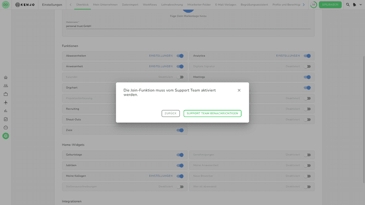
Task: Open the airplane absences sidebar icon
Action: click(x=6, y=102)
